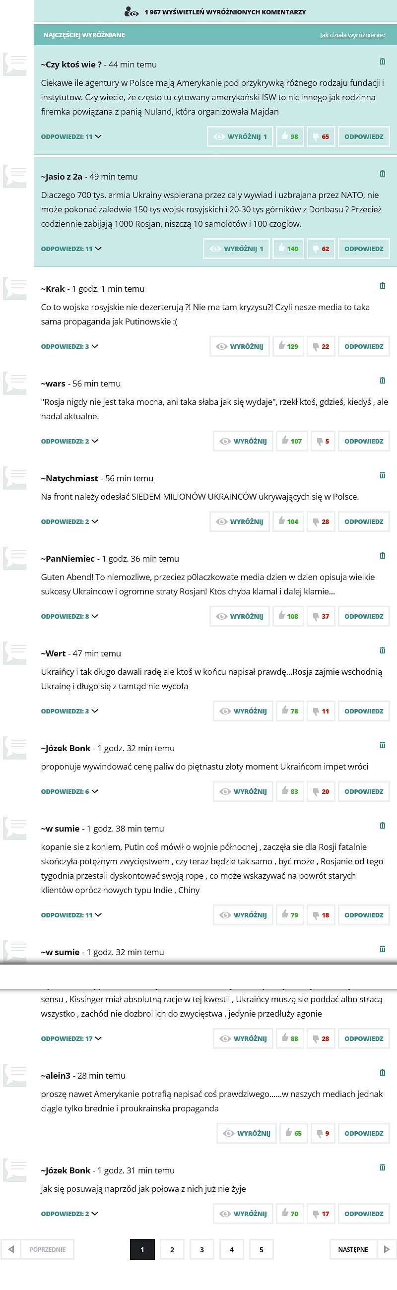
Task: Thumbs-up the Jasio z 2a comment
Action: pos(288,249)
